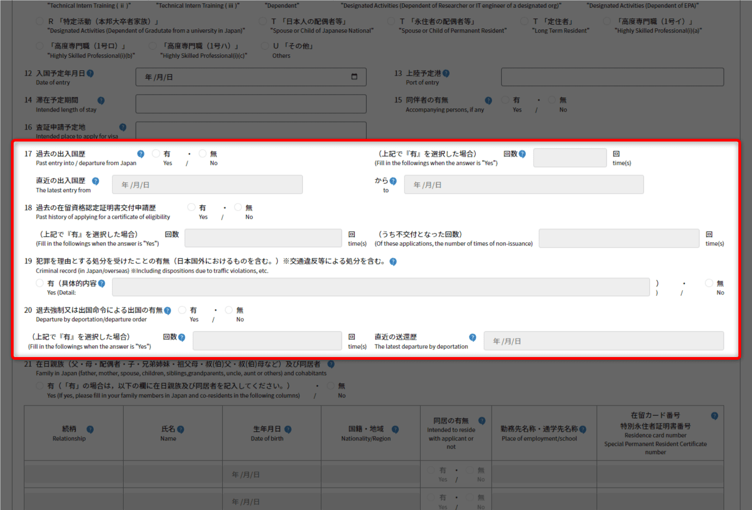Click help icon beside Port of entry

click(446, 73)
